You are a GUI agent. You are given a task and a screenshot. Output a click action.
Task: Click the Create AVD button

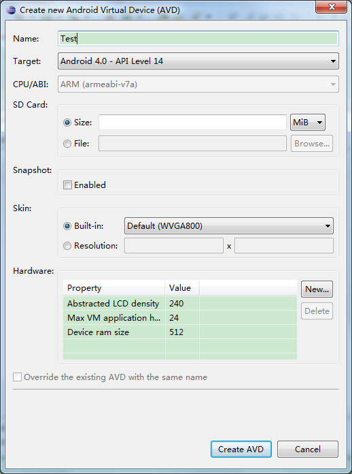click(x=241, y=449)
